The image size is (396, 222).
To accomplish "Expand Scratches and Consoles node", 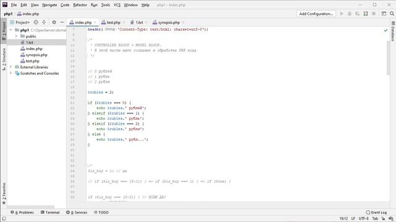I will click(x=11, y=73).
